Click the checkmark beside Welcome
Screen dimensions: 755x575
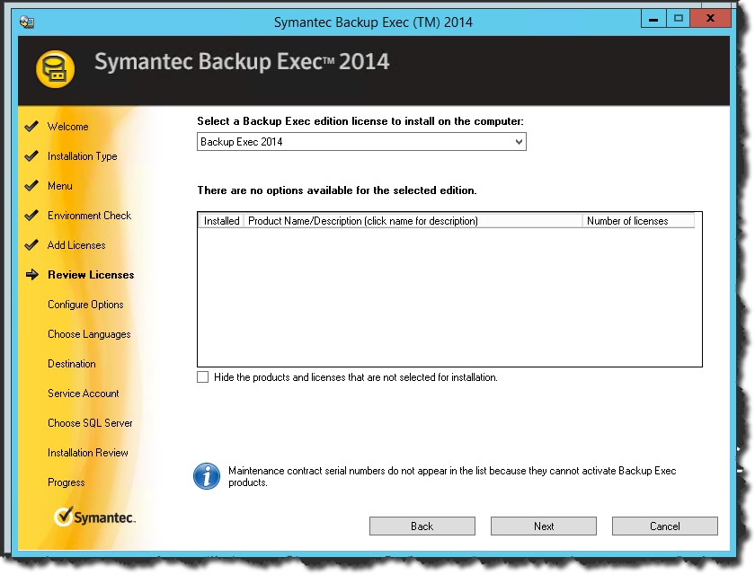click(31, 127)
